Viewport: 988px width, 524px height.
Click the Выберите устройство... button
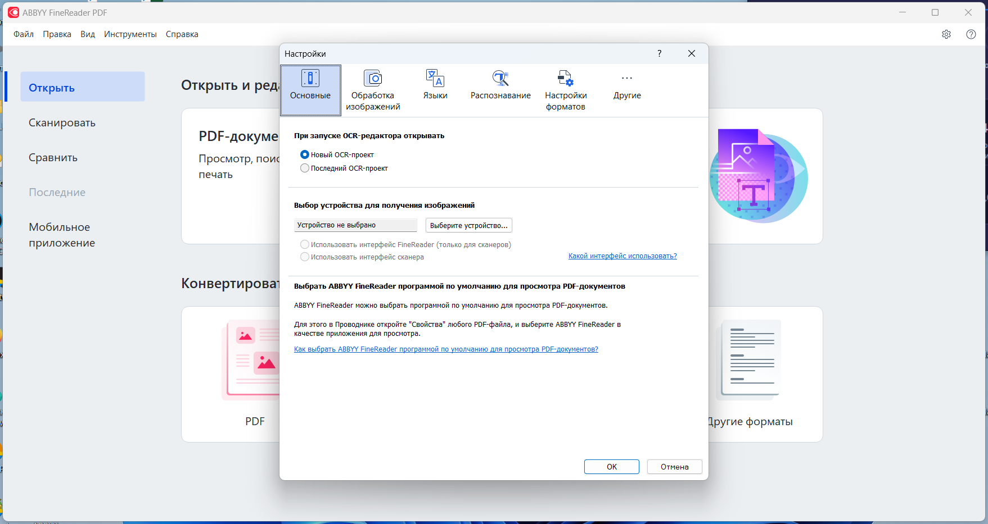click(468, 225)
